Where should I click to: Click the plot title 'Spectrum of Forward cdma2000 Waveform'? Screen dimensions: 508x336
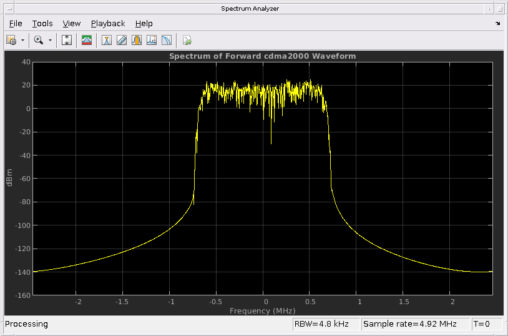pos(262,56)
